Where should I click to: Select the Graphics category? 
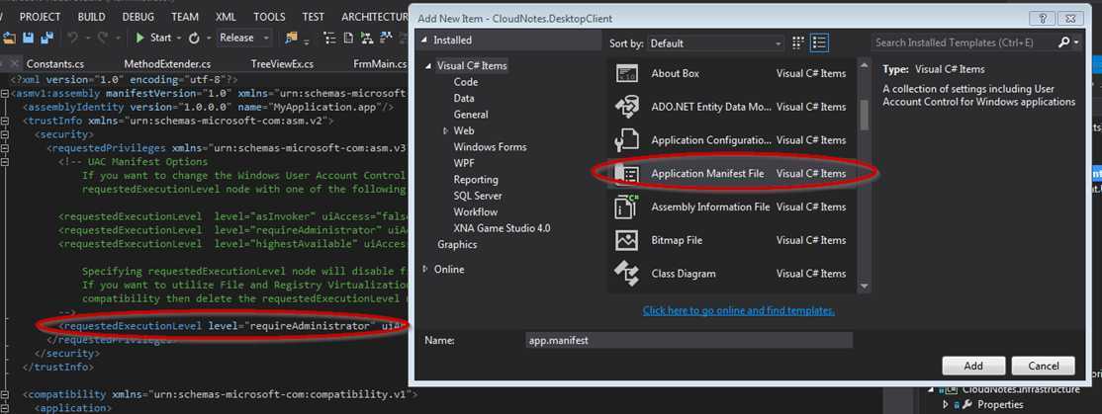pos(457,244)
